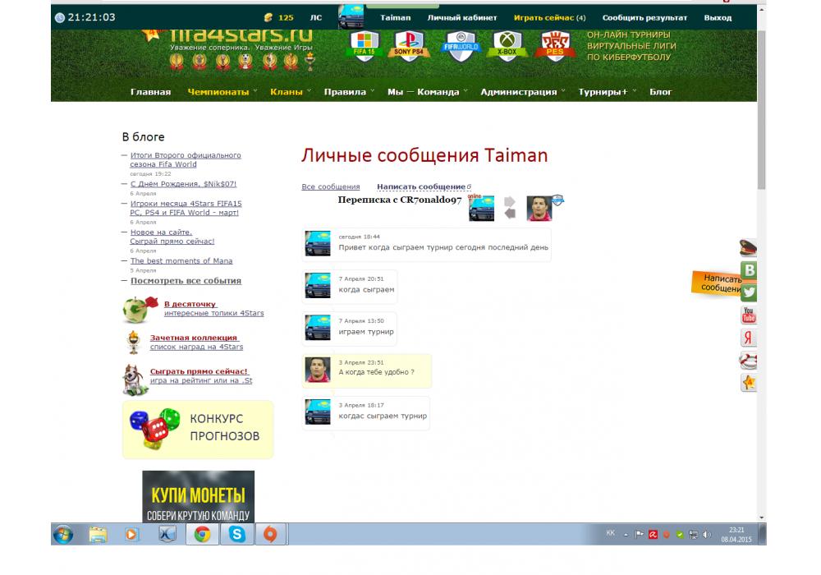Click Написать сообщение link
Image resolution: width=821 pixels, height=575 pixels.
click(421, 186)
